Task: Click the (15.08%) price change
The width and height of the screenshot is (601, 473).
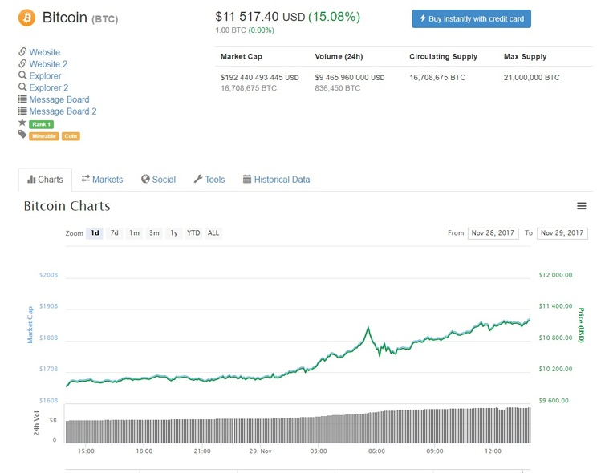Action: click(x=335, y=17)
